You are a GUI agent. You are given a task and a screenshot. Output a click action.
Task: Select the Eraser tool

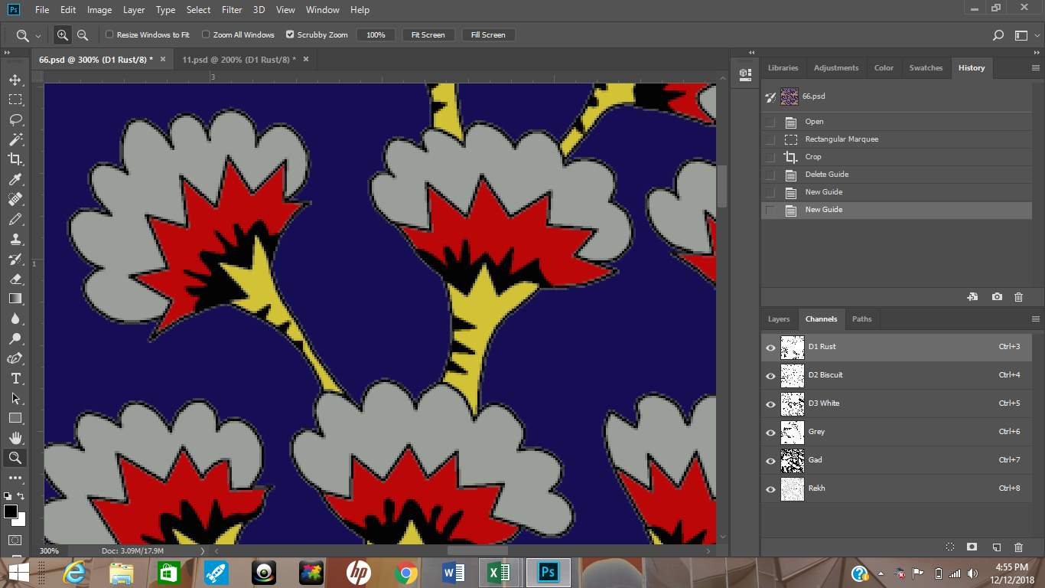(x=15, y=279)
